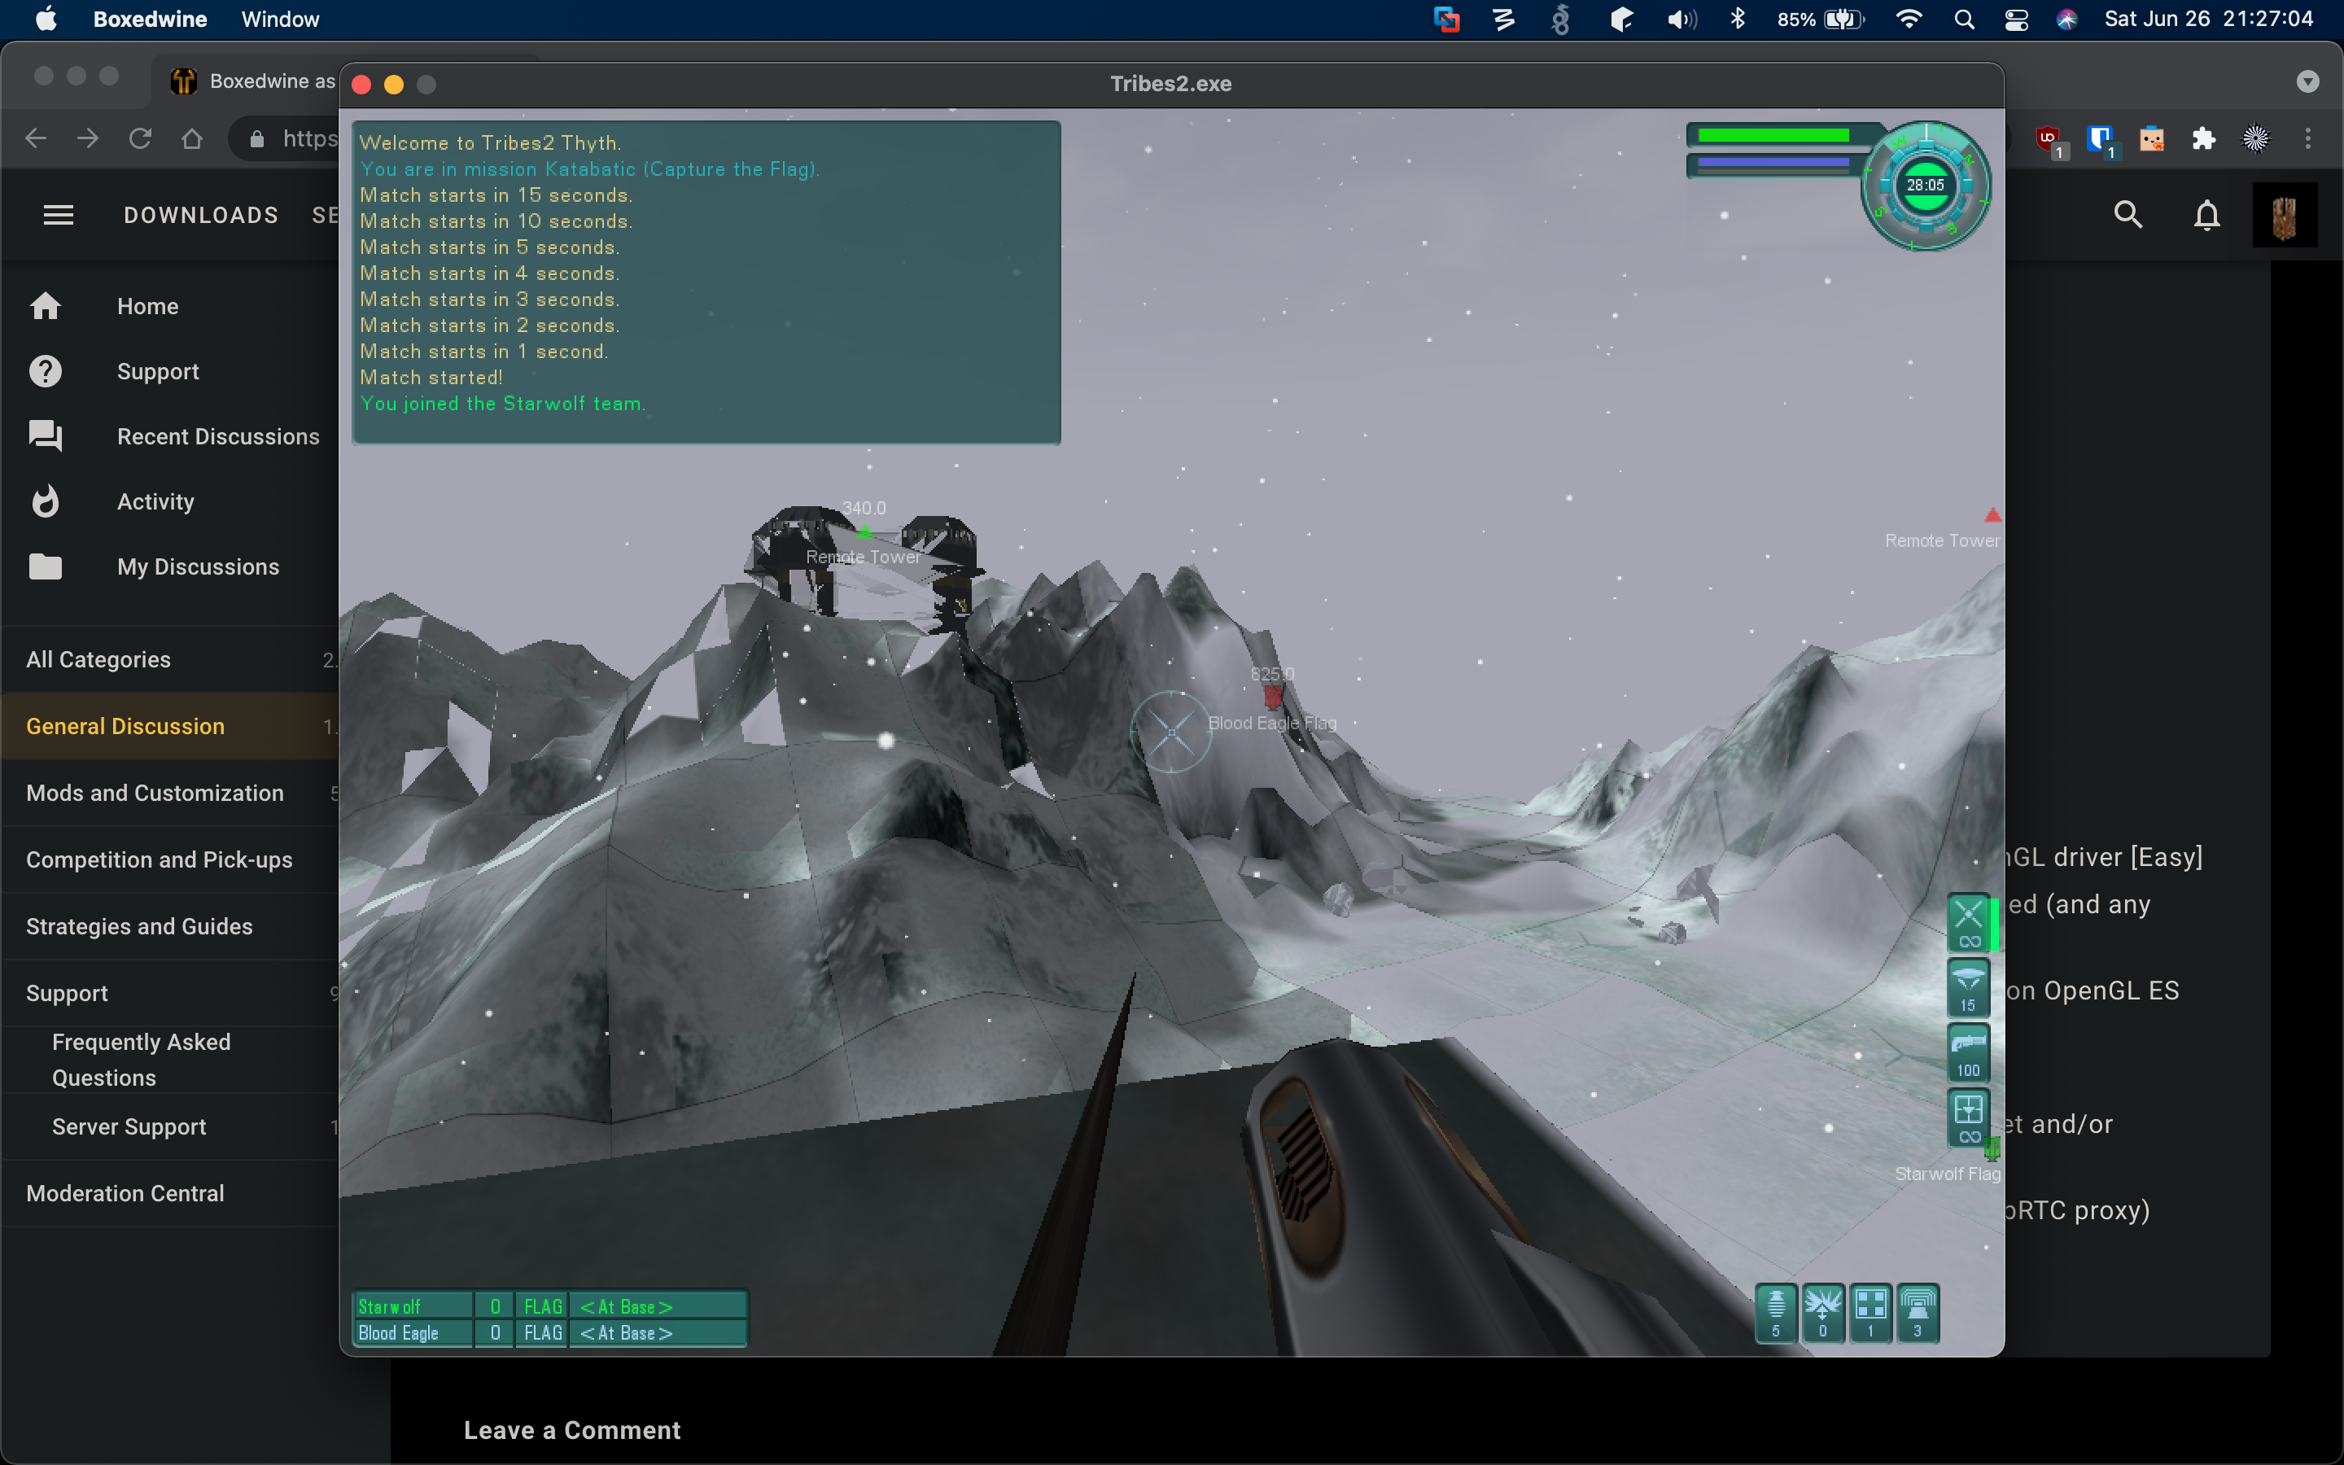Viewport: 2344px width, 1465px height.
Task: Select the targeting laser weapon slot
Action: [1968, 1117]
